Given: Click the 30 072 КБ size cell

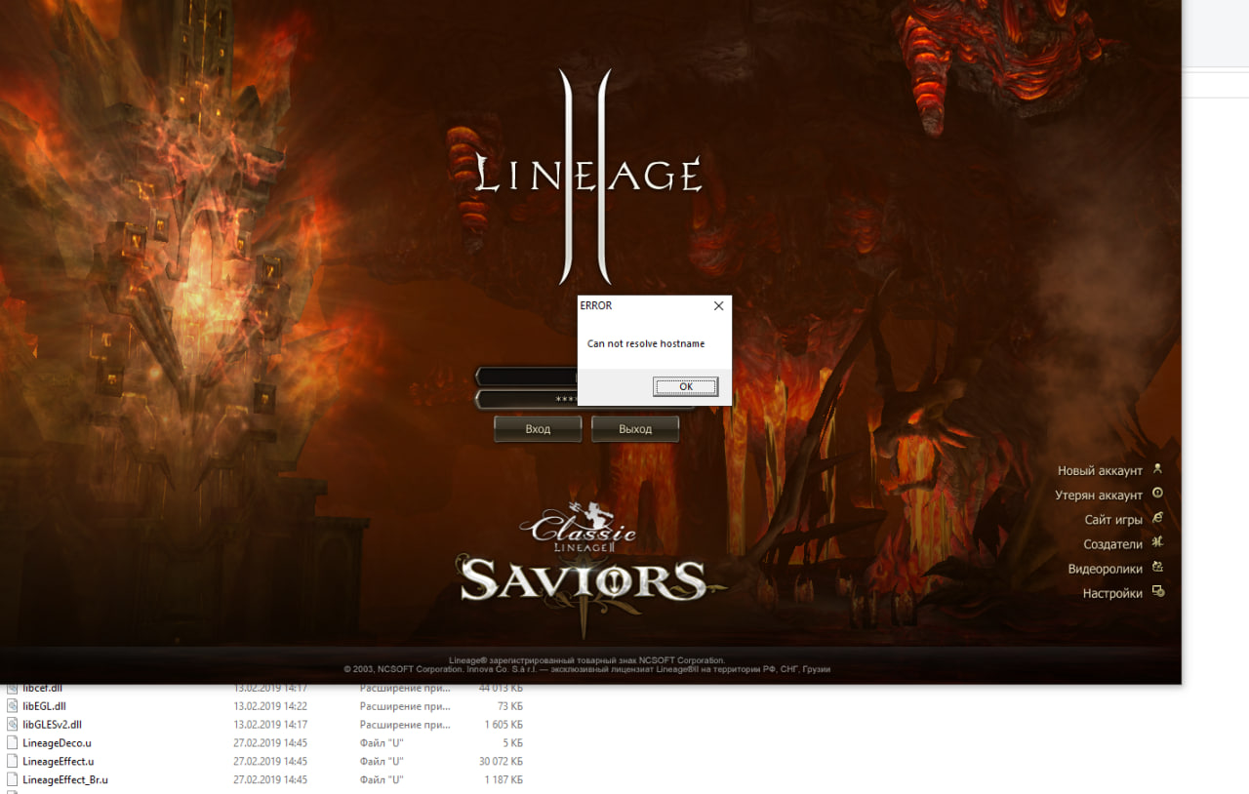Looking at the screenshot, I should click(x=501, y=761).
